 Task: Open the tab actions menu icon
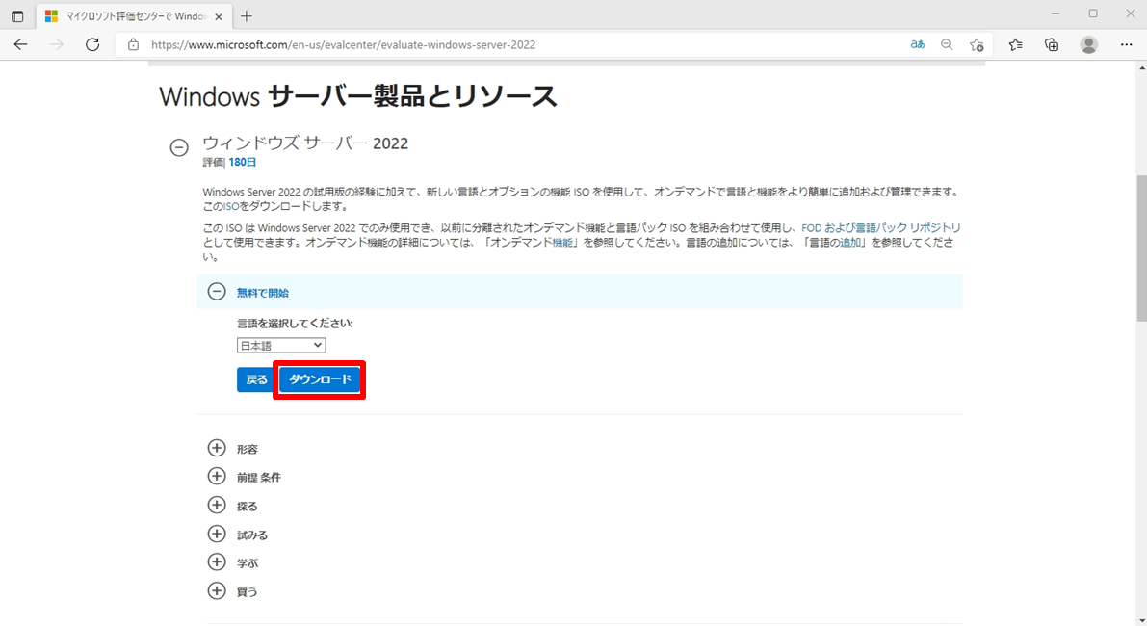click(x=17, y=16)
